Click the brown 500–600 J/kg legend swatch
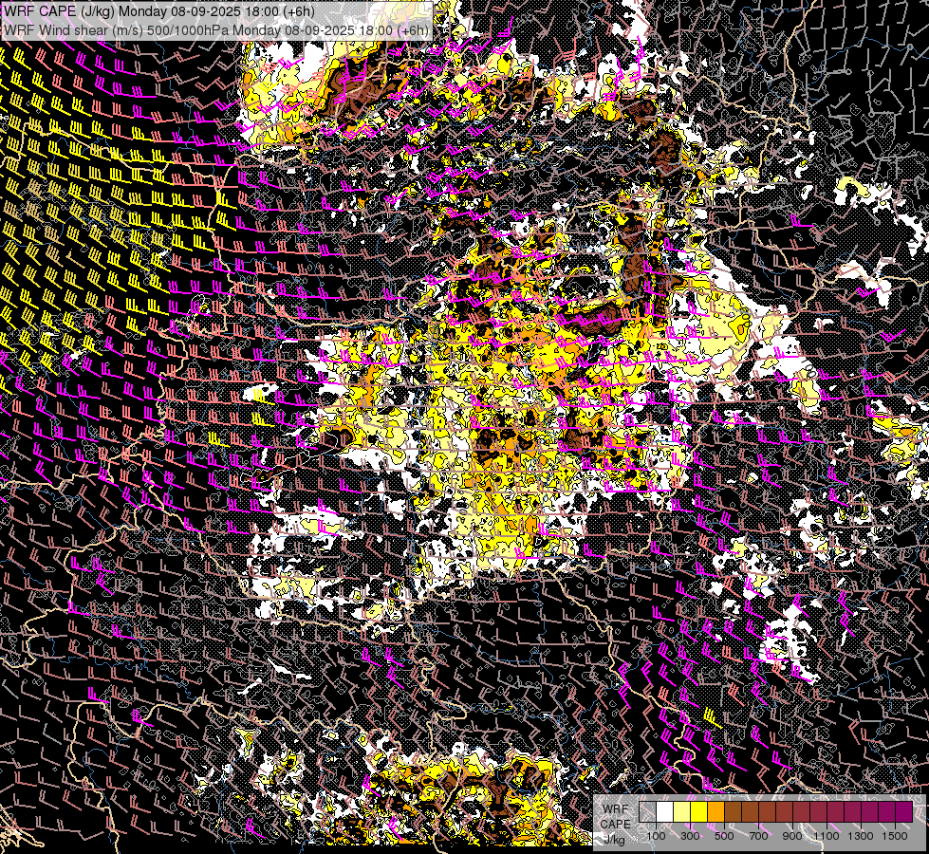Screen dimensions: 929x854 click(733, 811)
